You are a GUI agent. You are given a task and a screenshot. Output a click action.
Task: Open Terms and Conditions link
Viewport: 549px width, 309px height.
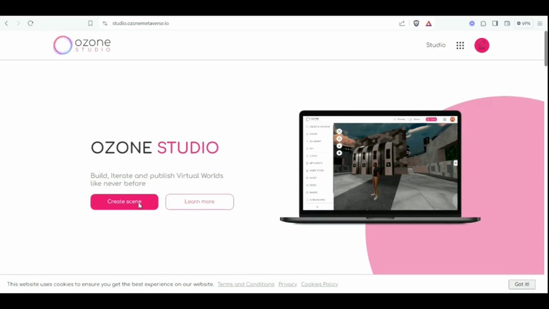point(246,284)
